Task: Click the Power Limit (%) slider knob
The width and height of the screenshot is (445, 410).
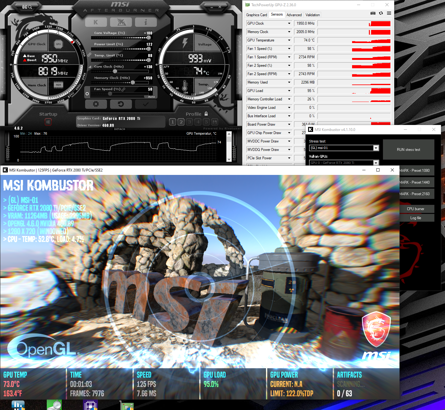Action: (x=149, y=49)
